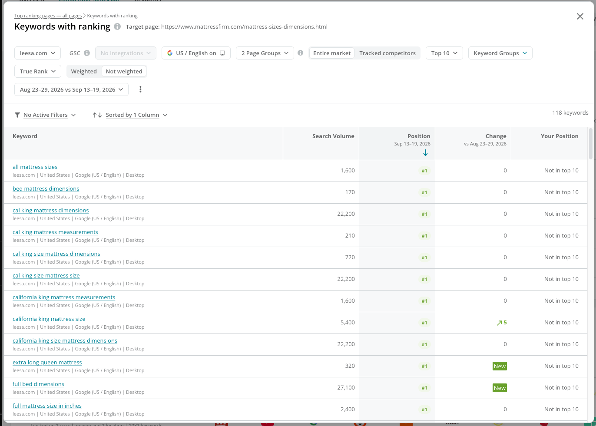Switch to Entire market view

pos(332,53)
